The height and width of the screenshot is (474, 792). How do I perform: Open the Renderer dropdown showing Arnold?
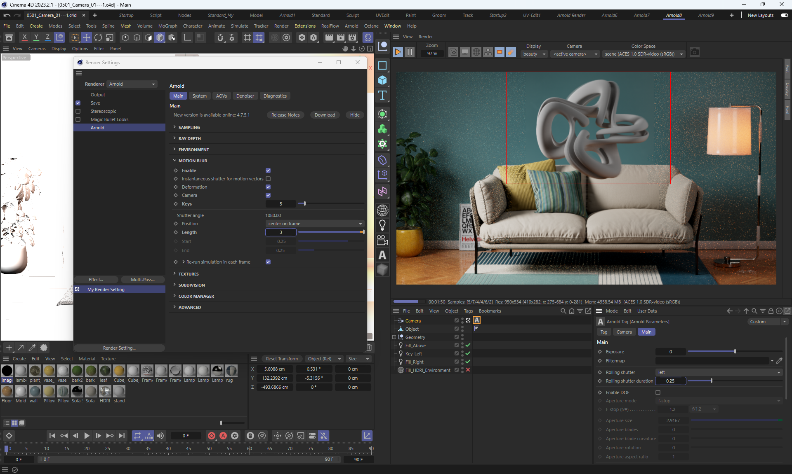tap(132, 84)
